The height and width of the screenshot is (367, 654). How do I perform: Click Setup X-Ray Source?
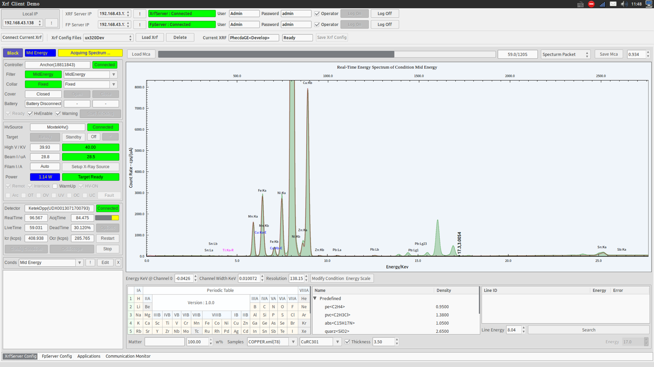click(90, 167)
